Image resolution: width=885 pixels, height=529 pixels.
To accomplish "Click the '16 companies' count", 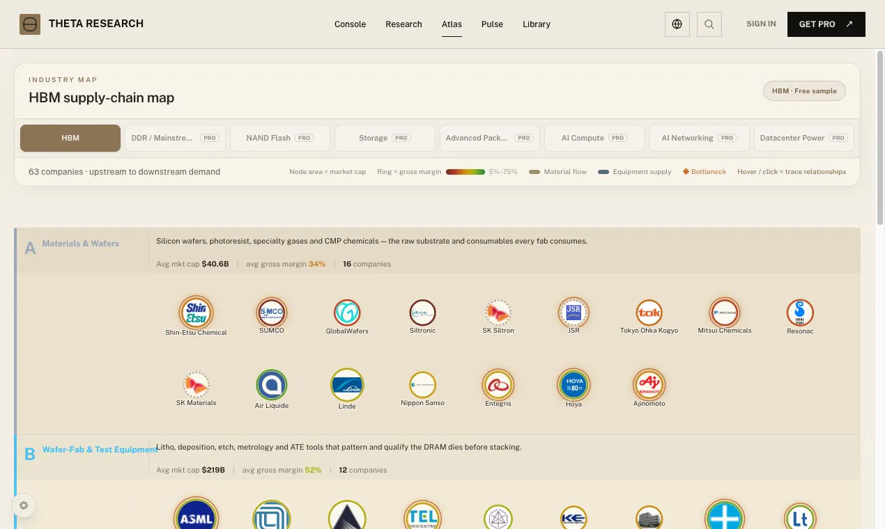I will [367, 264].
